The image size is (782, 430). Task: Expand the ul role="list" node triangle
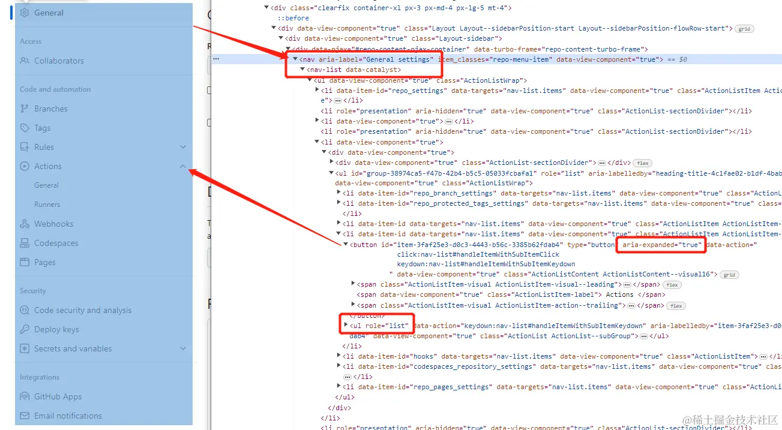coord(346,326)
